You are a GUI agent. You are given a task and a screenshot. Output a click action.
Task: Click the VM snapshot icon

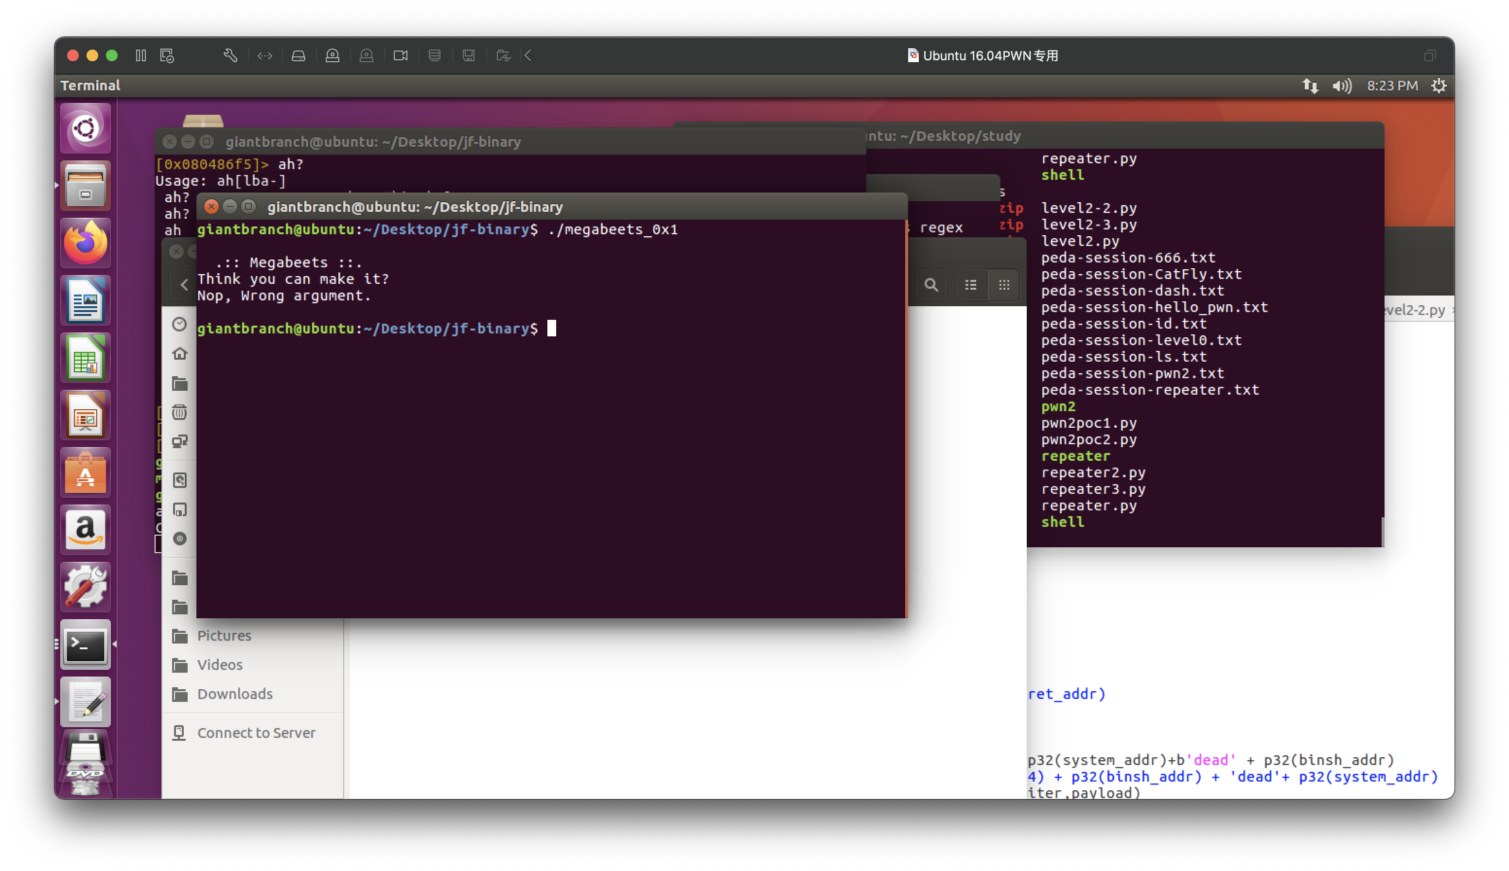tap(167, 55)
